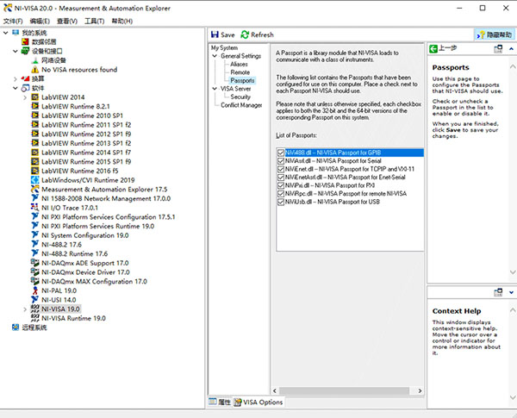The height and width of the screenshot is (418, 517).
Task: Open the 工具(T) menu
Action: tap(94, 20)
